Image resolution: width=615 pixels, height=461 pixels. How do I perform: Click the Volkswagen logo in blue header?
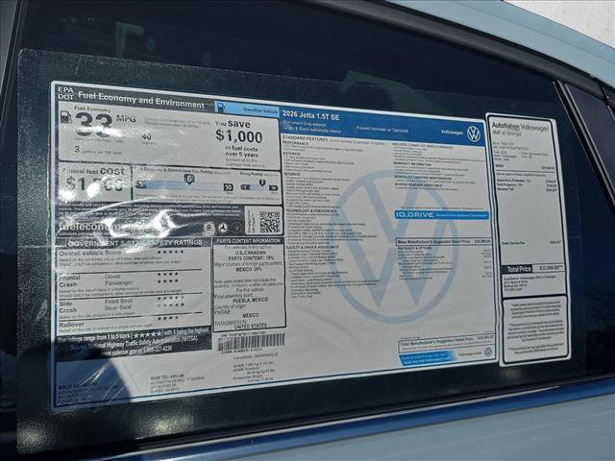click(x=474, y=133)
